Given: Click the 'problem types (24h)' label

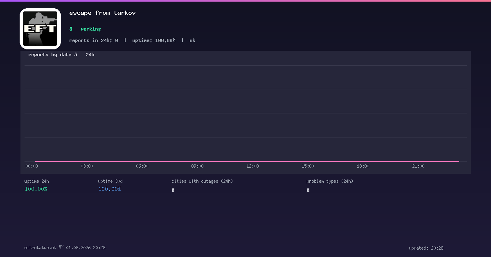Looking at the screenshot, I should (x=330, y=181).
